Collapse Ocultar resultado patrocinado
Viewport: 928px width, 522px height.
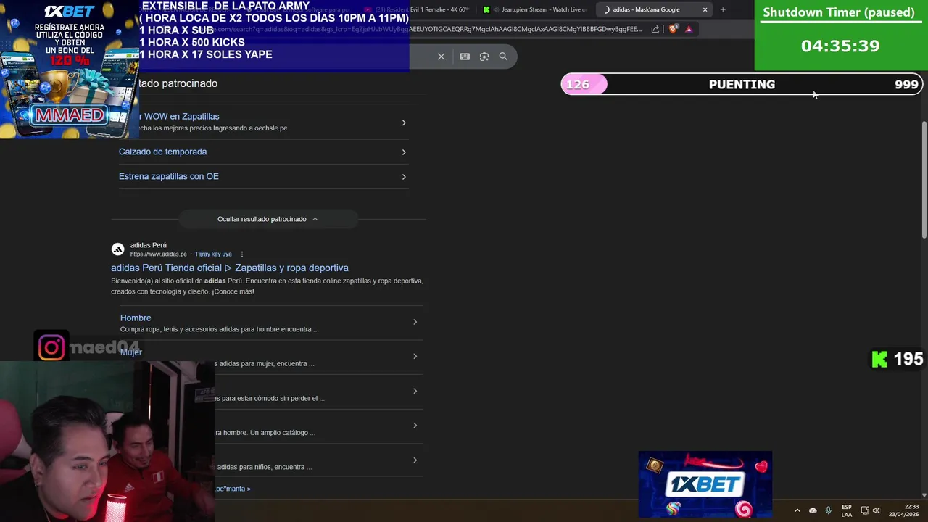268,219
